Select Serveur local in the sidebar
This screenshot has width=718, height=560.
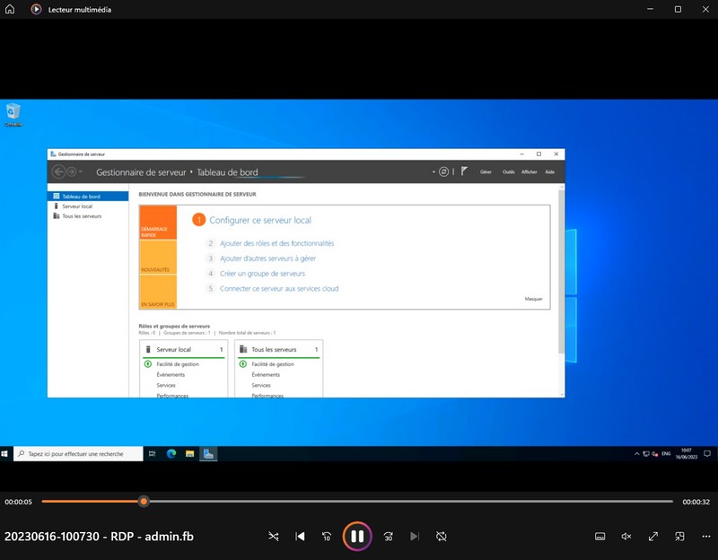coord(77,206)
